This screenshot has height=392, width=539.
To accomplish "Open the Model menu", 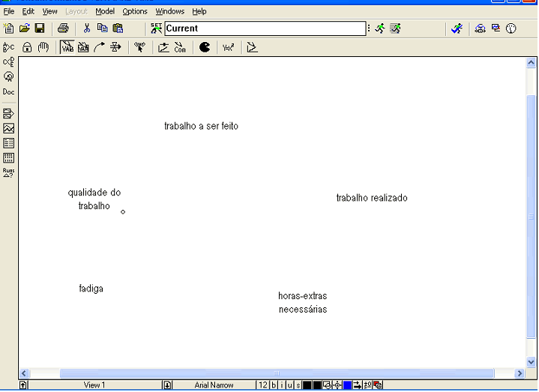I will [104, 11].
